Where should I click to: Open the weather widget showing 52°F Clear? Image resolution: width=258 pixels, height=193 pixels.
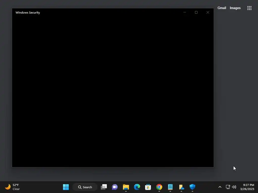click(12, 187)
